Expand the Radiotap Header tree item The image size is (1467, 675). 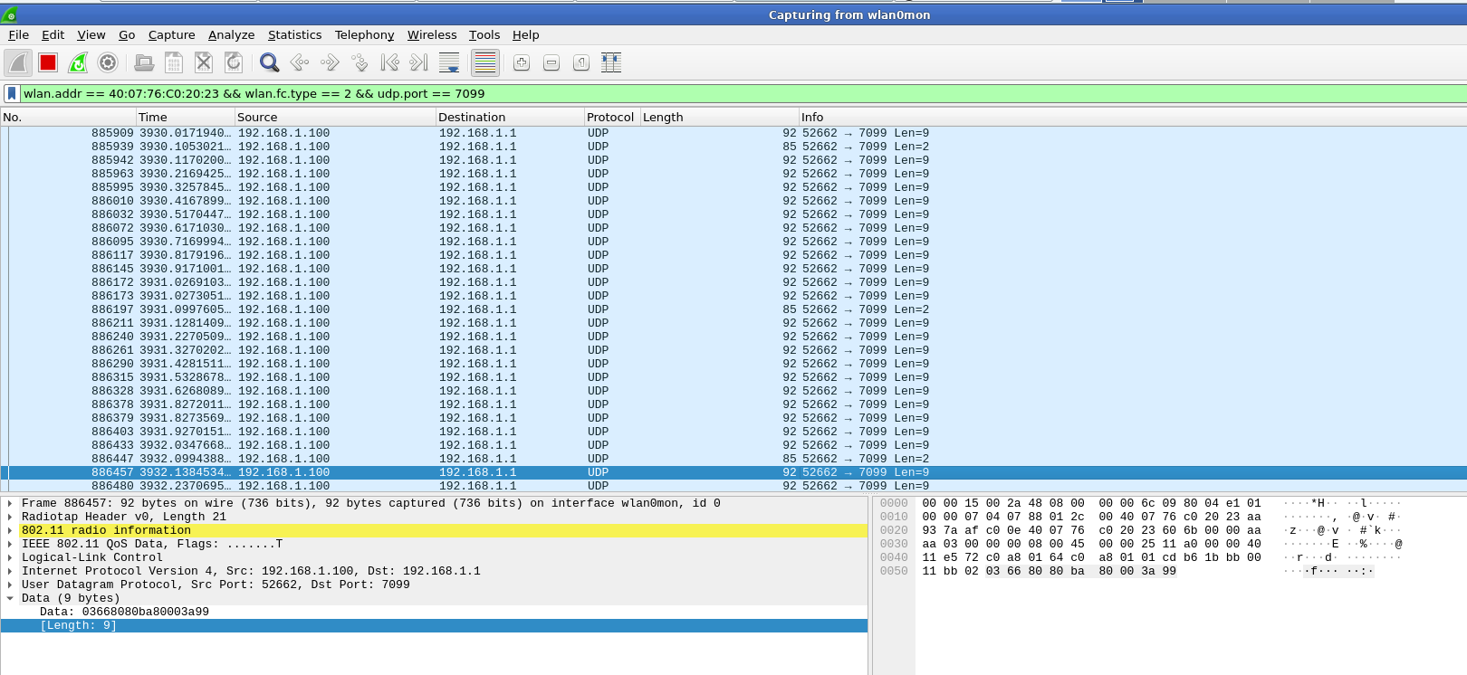tap(10, 517)
